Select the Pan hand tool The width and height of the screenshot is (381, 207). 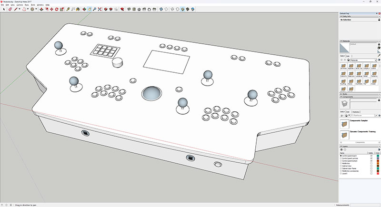coord(90,9)
